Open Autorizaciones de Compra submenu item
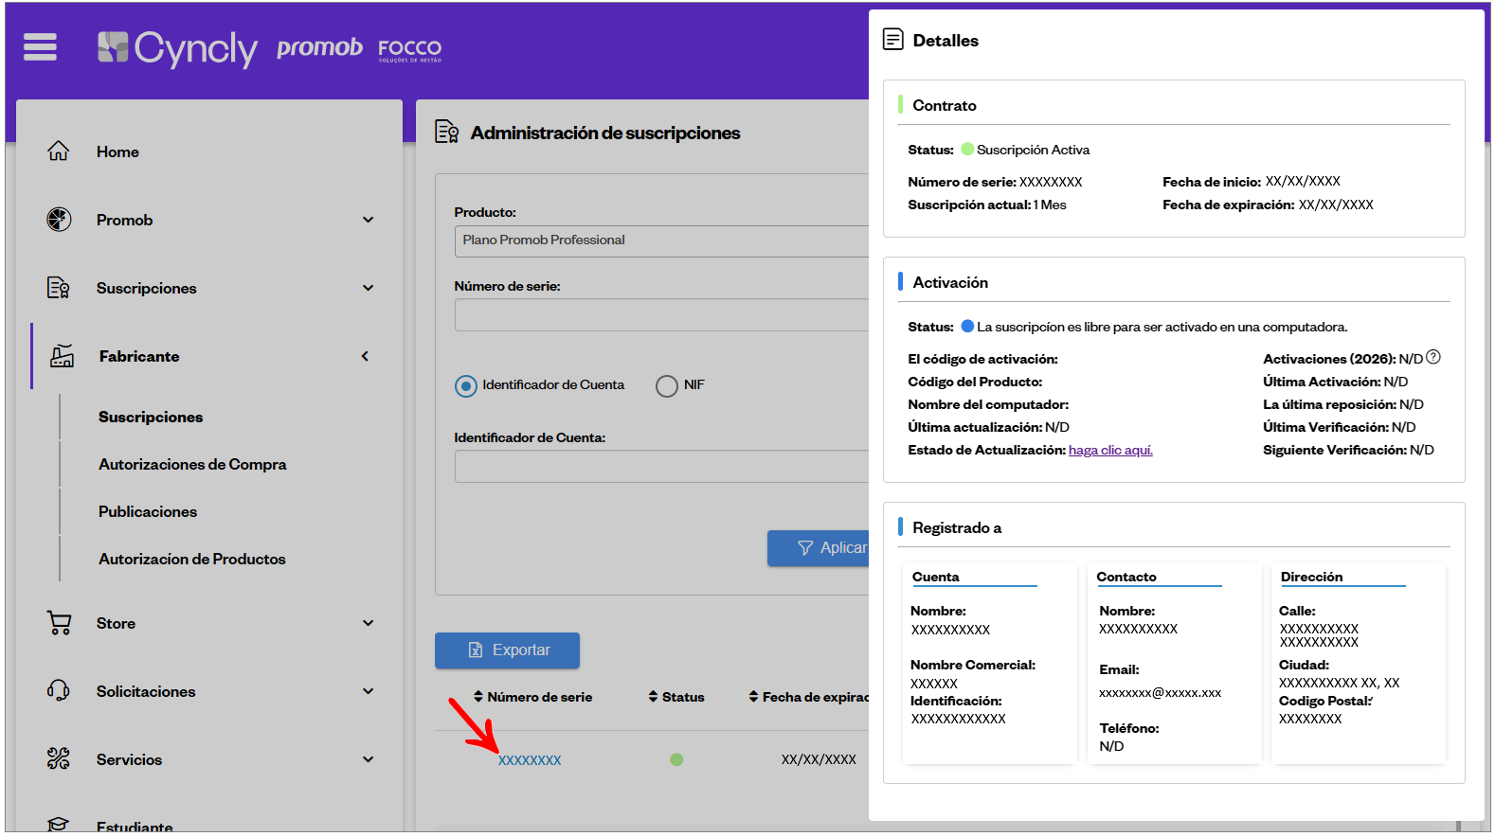The image size is (1495, 837). (x=192, y=464)
